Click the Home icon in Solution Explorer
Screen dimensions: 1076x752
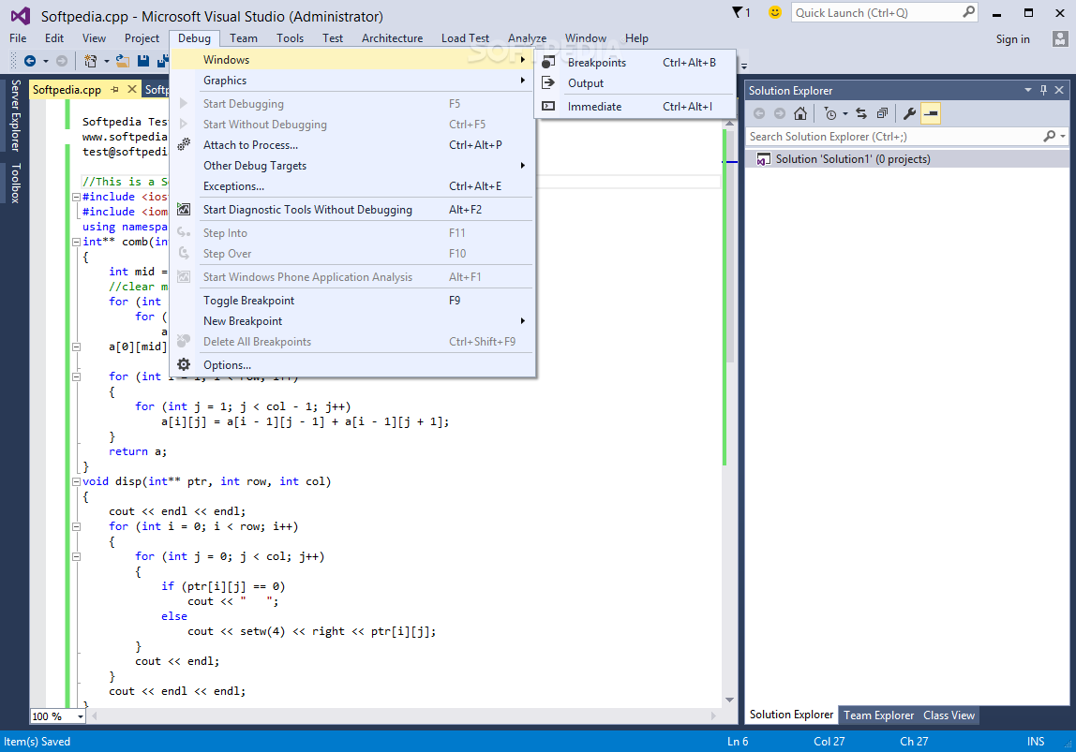tap(800, 114)
